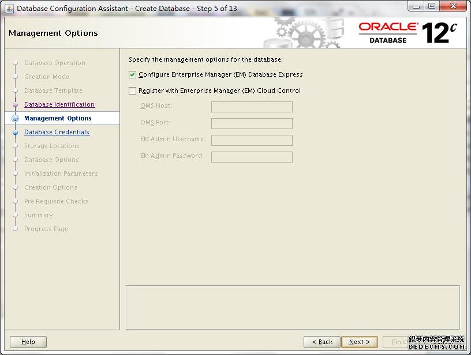Select the Summary step in sidebar
The width and height of the screenshot is (471, 355).
tap(38, 215)
